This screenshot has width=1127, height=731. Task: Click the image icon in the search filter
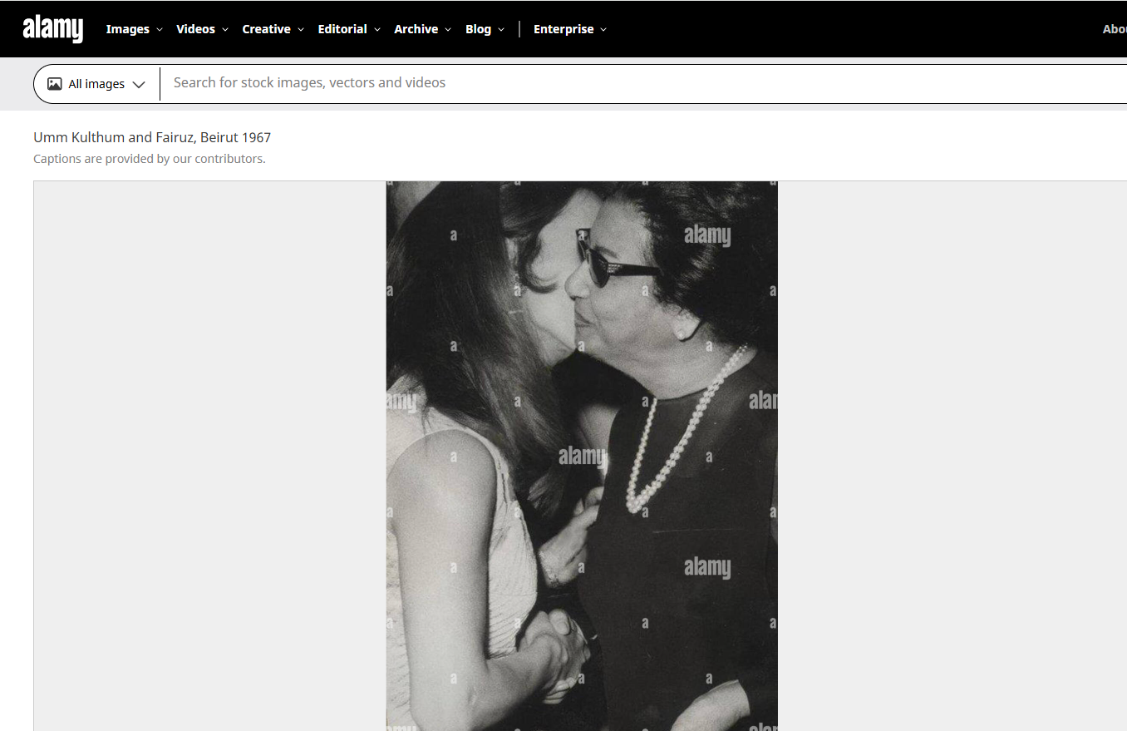point(54,83)
